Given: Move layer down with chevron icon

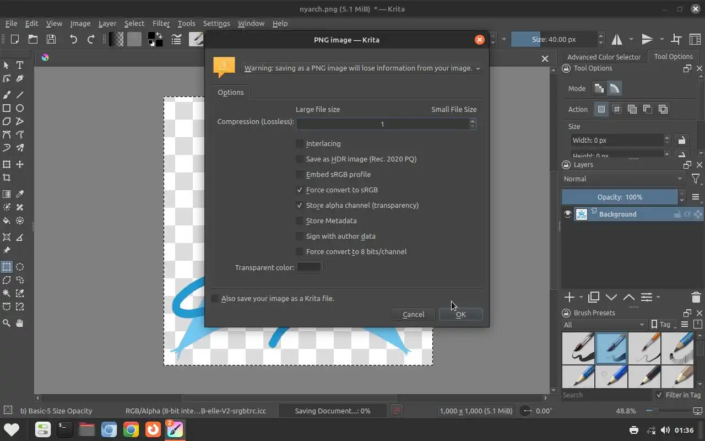Looking at the screenshot, I should pos(611,297).
